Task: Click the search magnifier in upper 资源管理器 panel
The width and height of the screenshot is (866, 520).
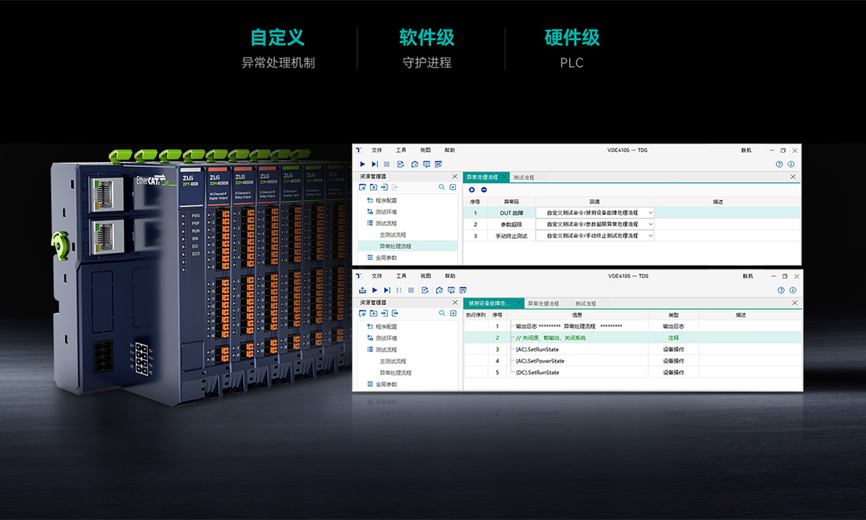Action: (x=442, y=187)
